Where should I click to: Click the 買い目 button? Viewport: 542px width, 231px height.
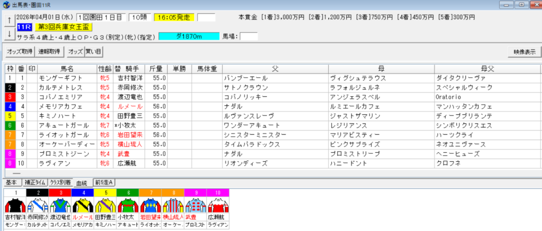click(94, 52)
